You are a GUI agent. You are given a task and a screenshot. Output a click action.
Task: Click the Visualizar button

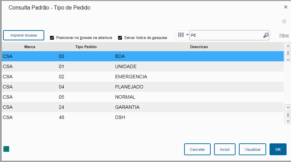(252, 149)
